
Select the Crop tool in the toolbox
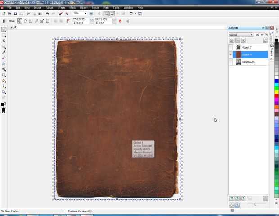point(4,41)
